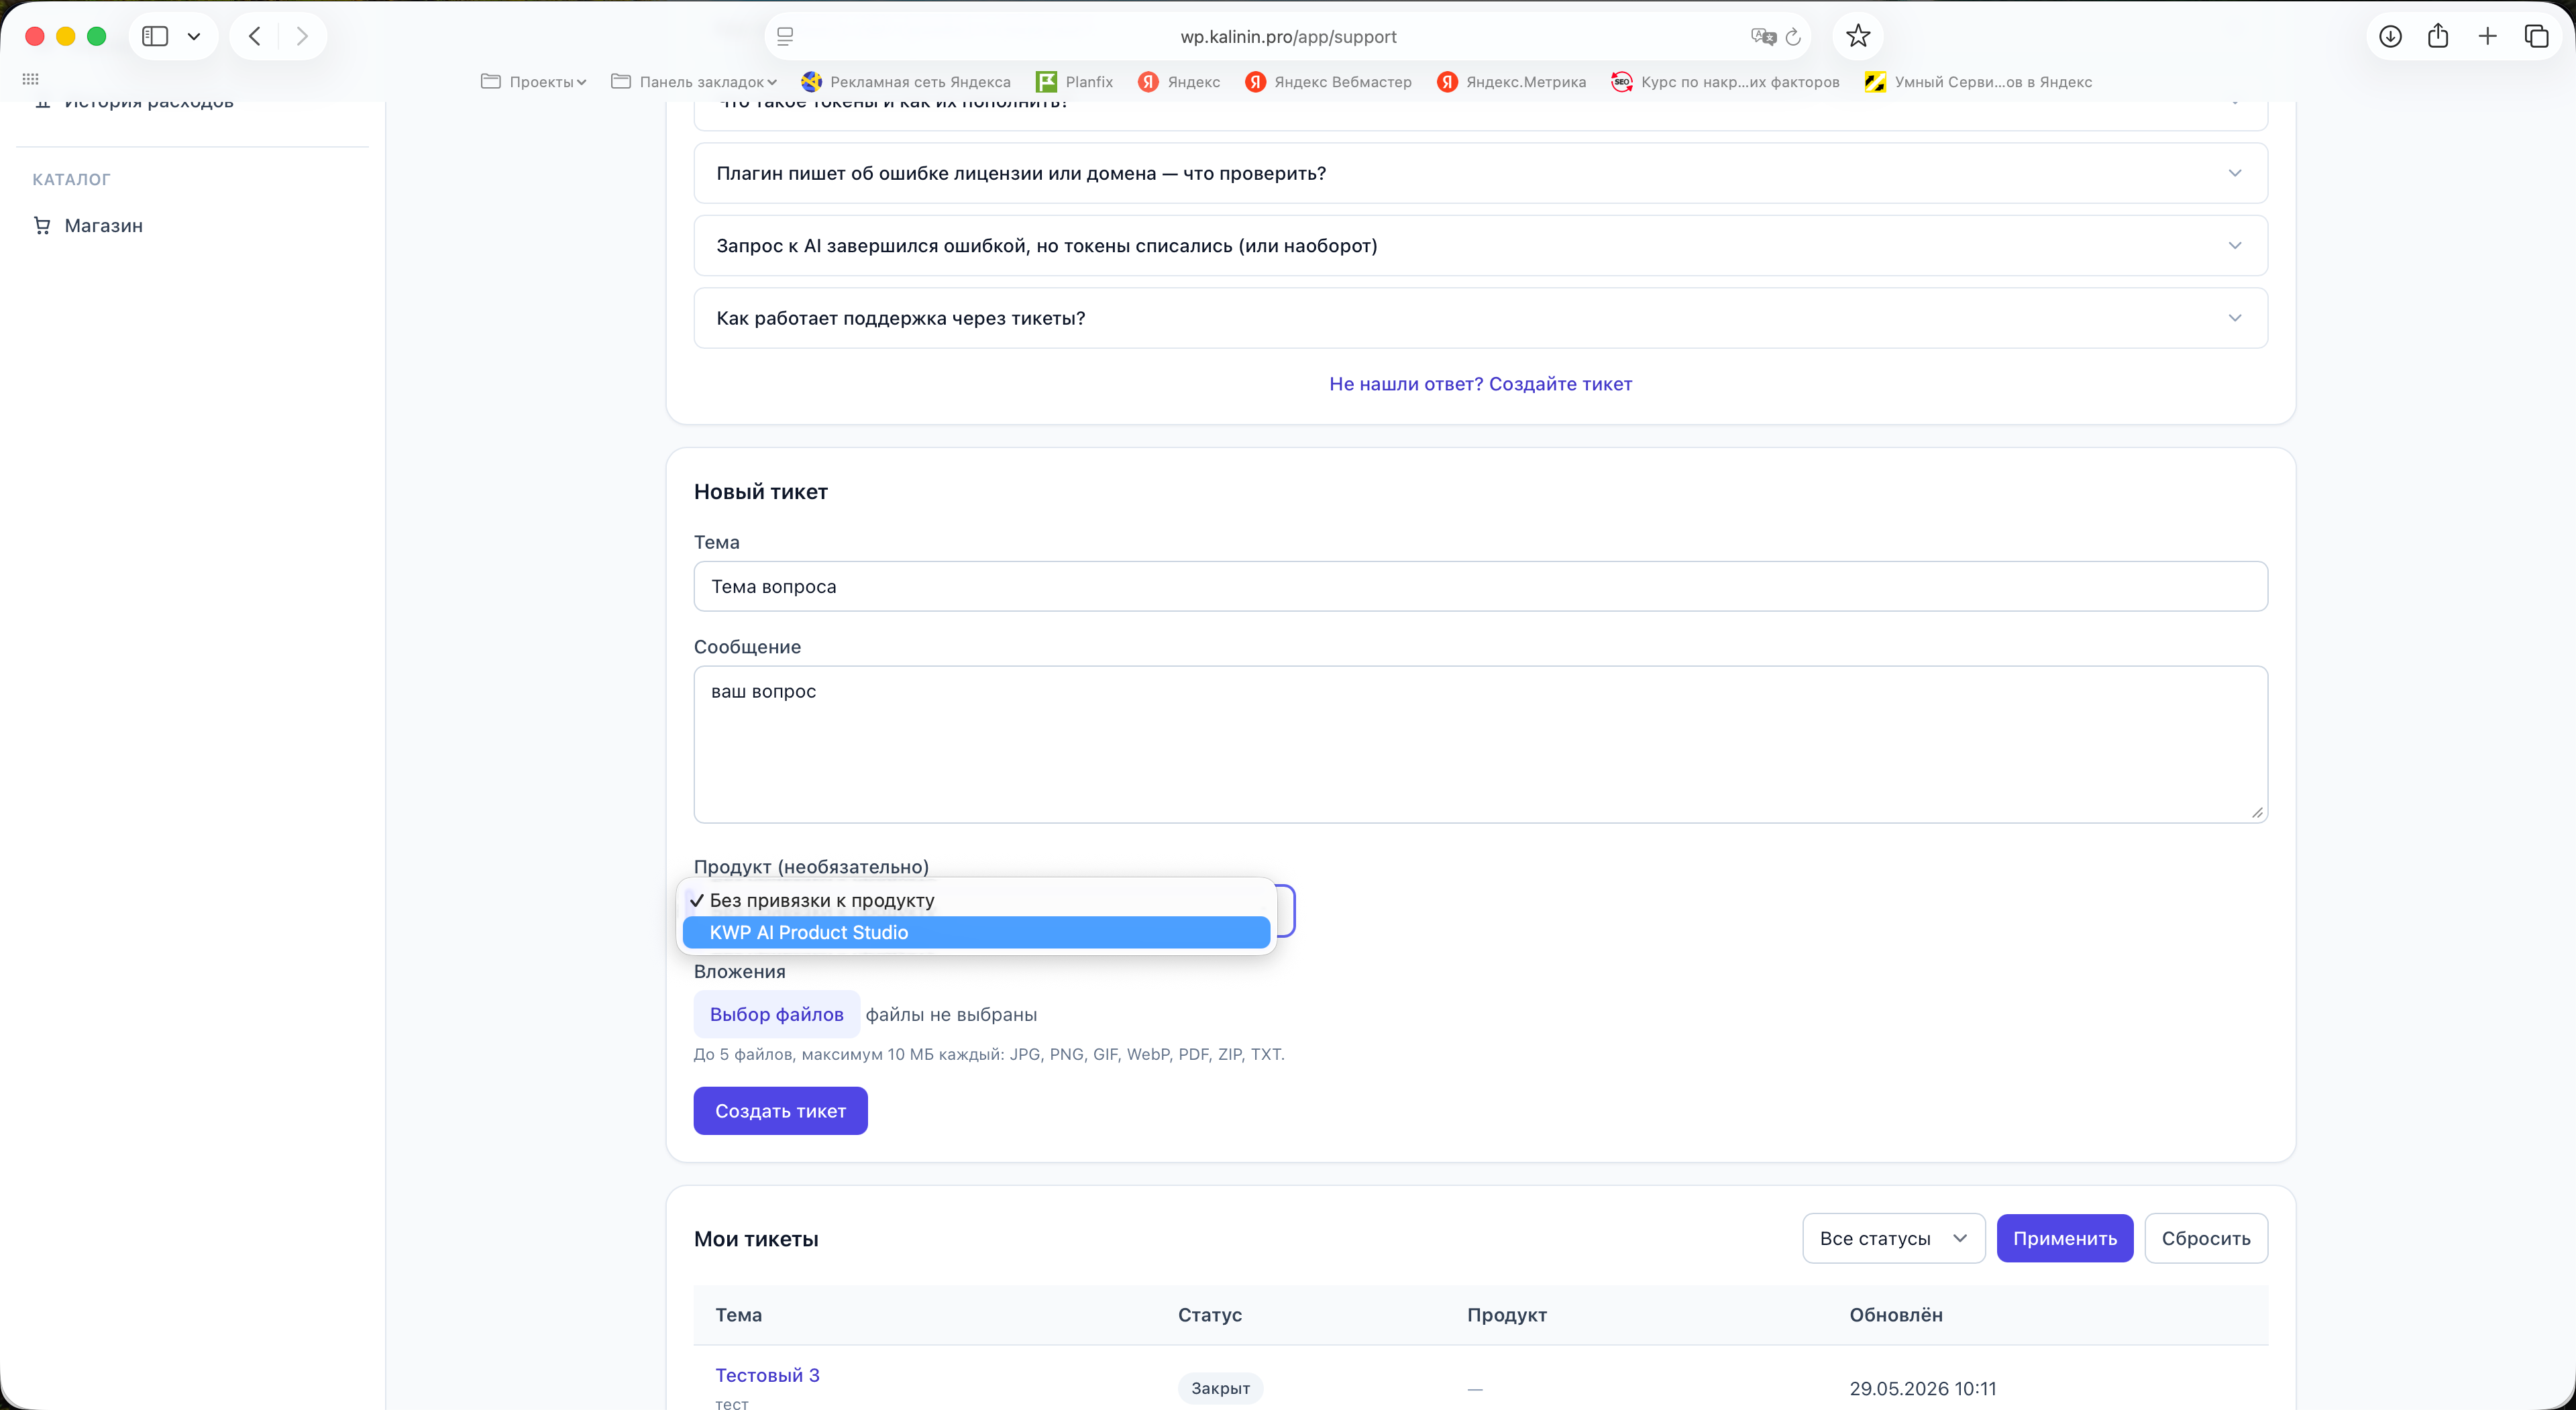Open the Тестовый 3 ticket link

(x=767, y=1375)
